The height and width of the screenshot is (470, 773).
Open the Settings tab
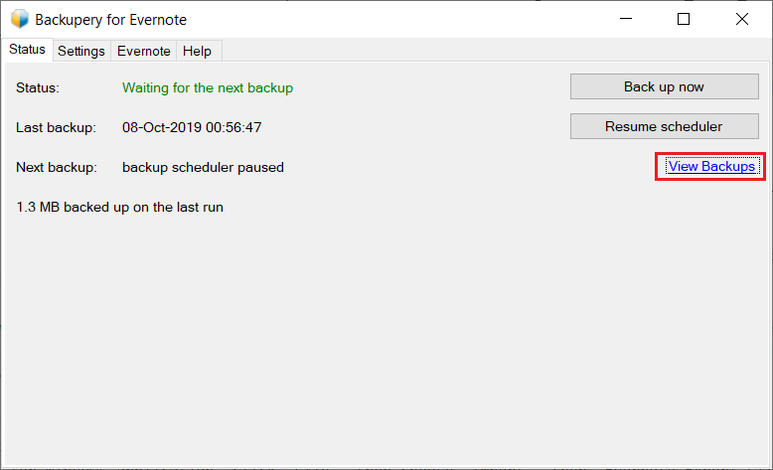point(81,51)
